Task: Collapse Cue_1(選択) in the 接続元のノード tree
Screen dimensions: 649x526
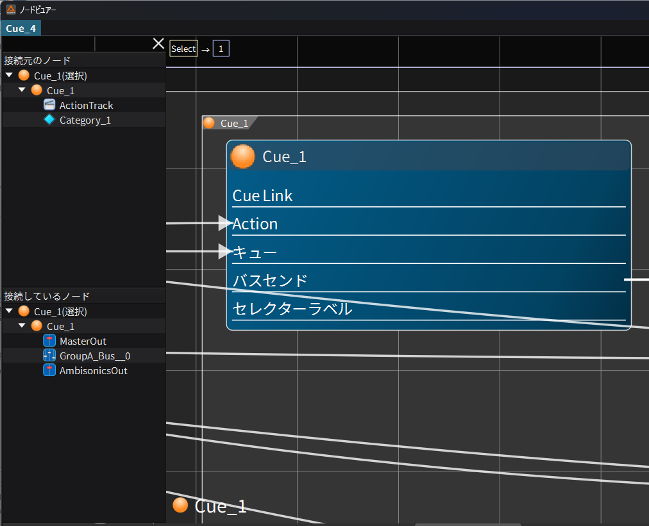Action: pyautogui.click(x=9, y=76)
